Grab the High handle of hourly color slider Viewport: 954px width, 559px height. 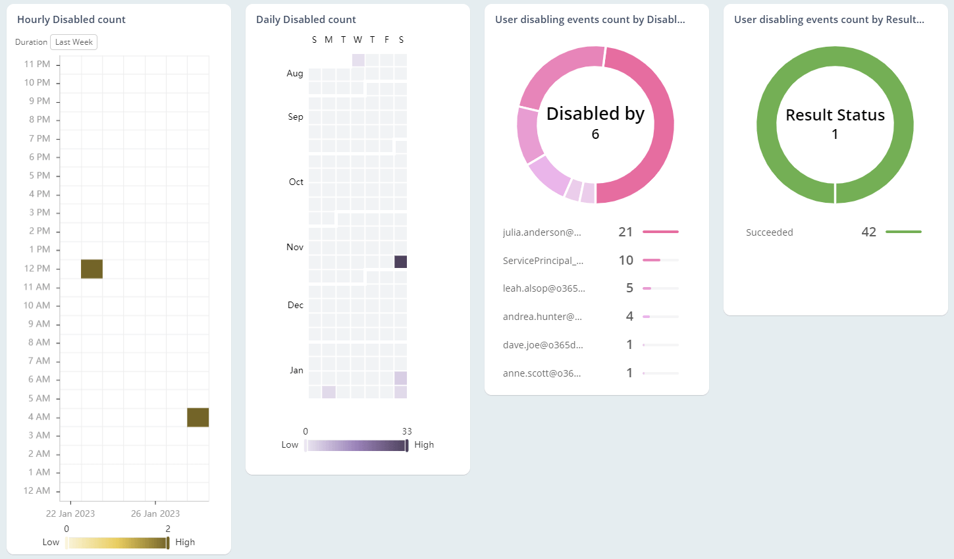pyautogui.click(x=168, y=543)
